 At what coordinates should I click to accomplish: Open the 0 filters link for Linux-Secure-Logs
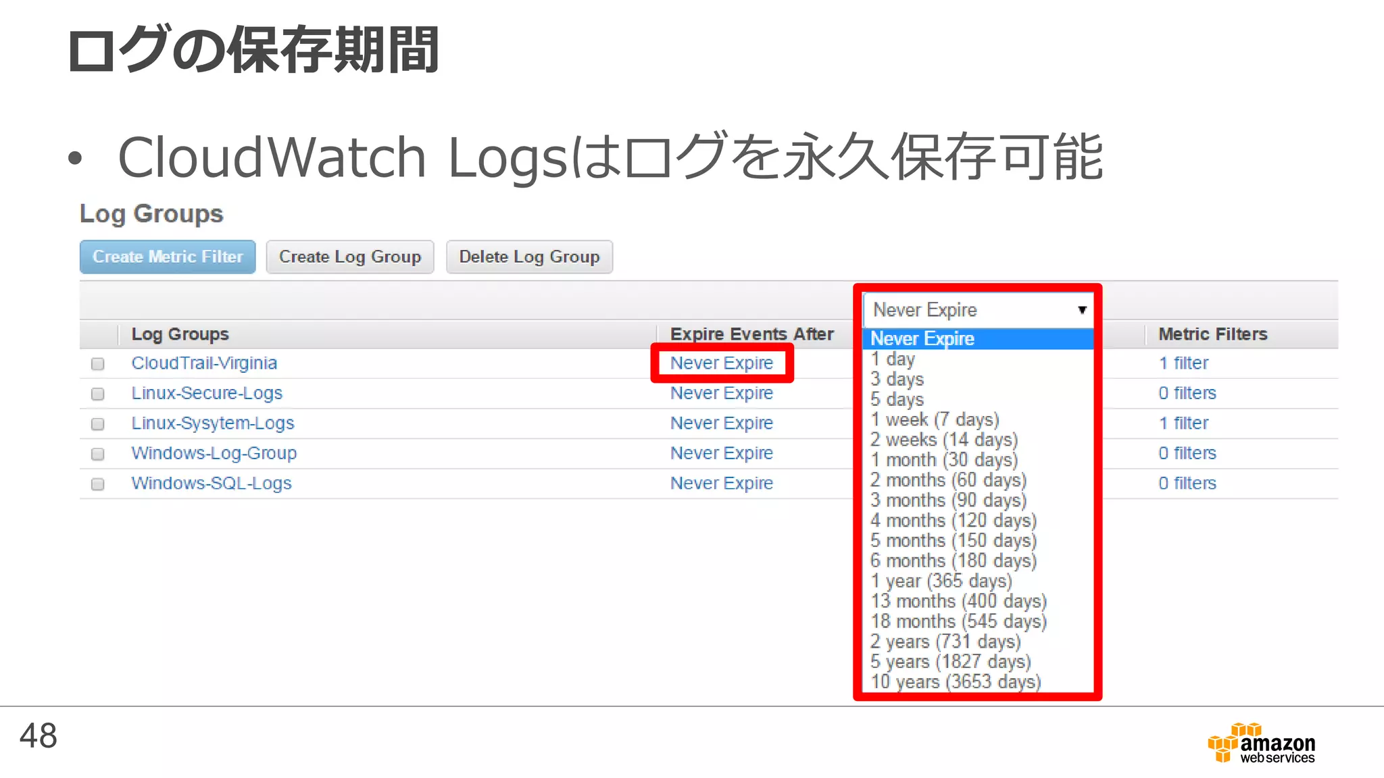click(x=1187, y=393)
